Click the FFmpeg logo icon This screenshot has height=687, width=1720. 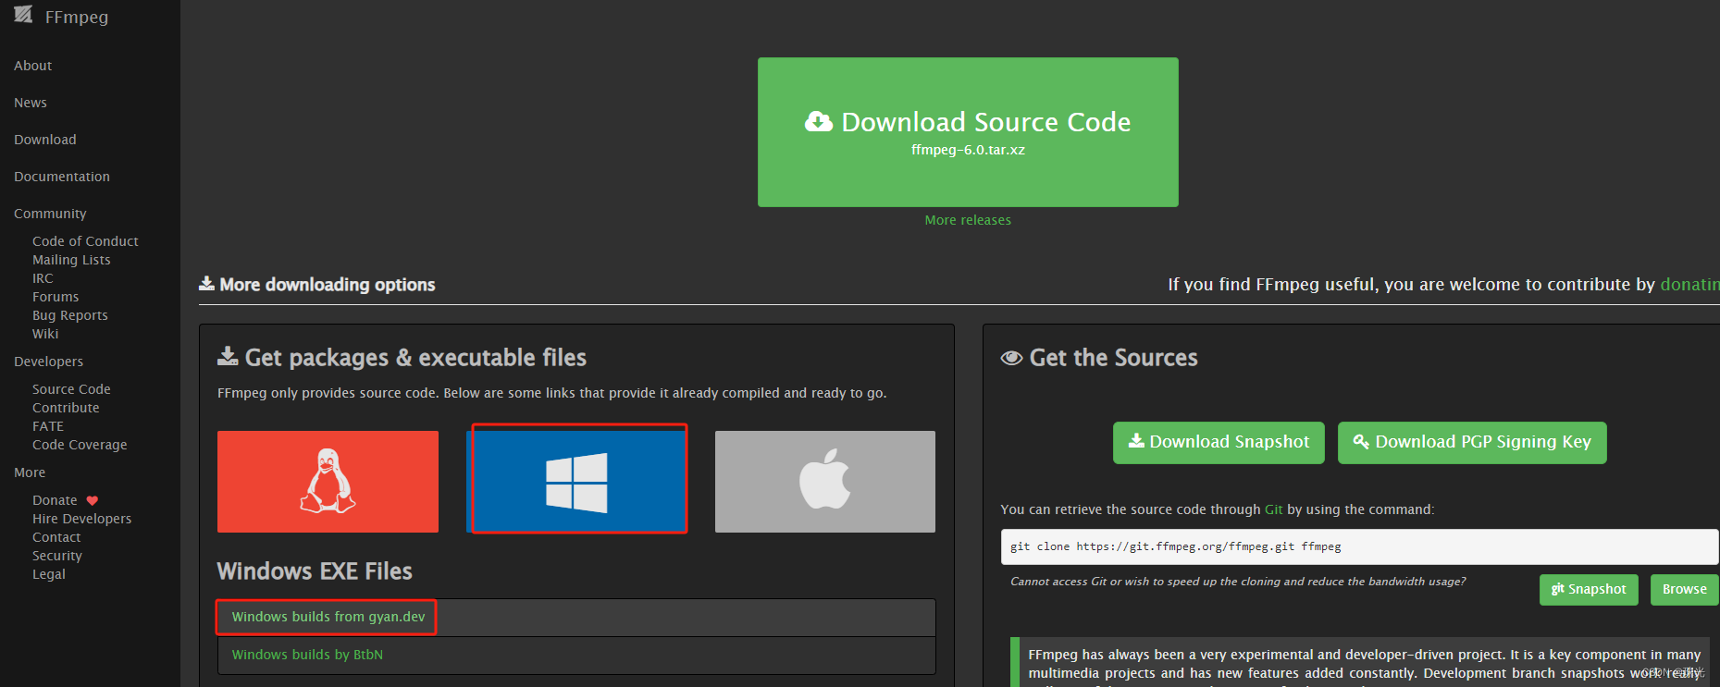23,14
